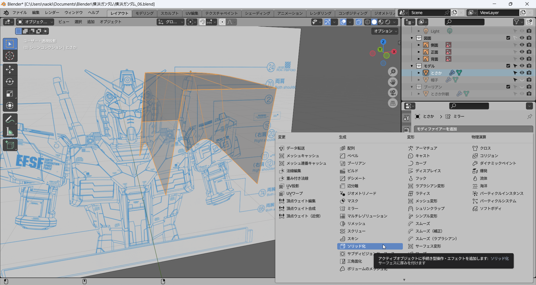Open the ファイル menu

pyautogui.click(x=19, y=13)
